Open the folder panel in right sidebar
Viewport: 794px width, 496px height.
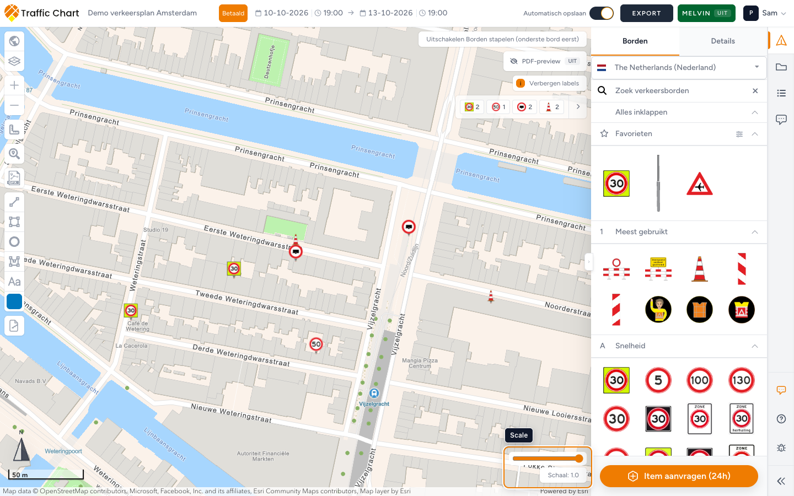pos(781,67)
